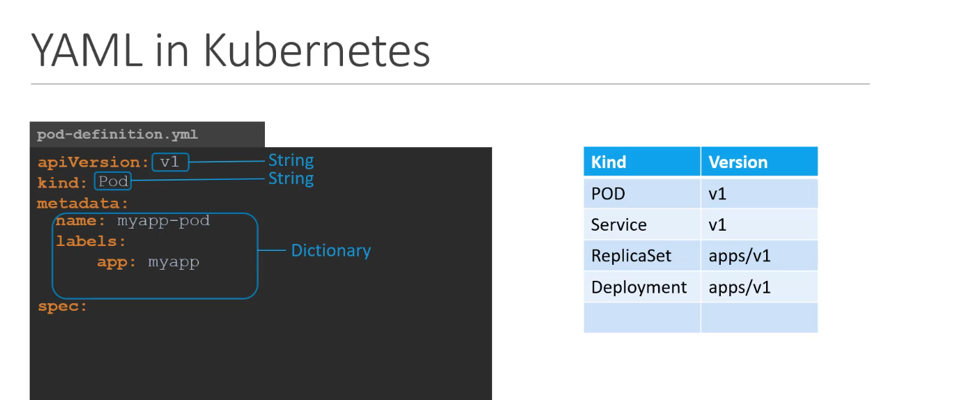Select the ReplicaSet table cell
Image resolution: width=955 pixels, height=400 pixels.
pos(631,256)
